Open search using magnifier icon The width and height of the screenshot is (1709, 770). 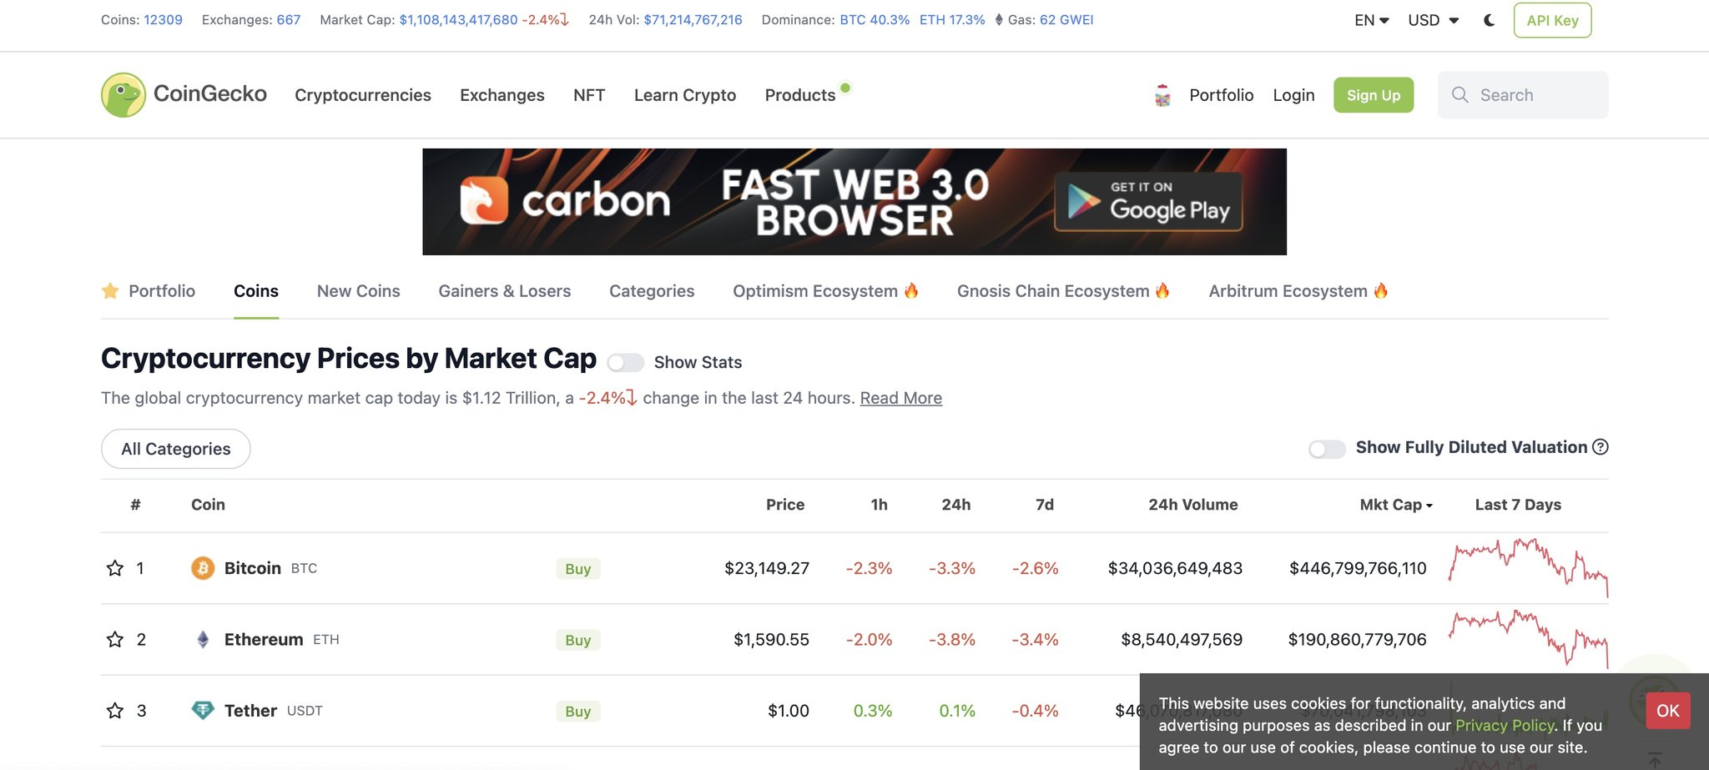pos(1459,94)
